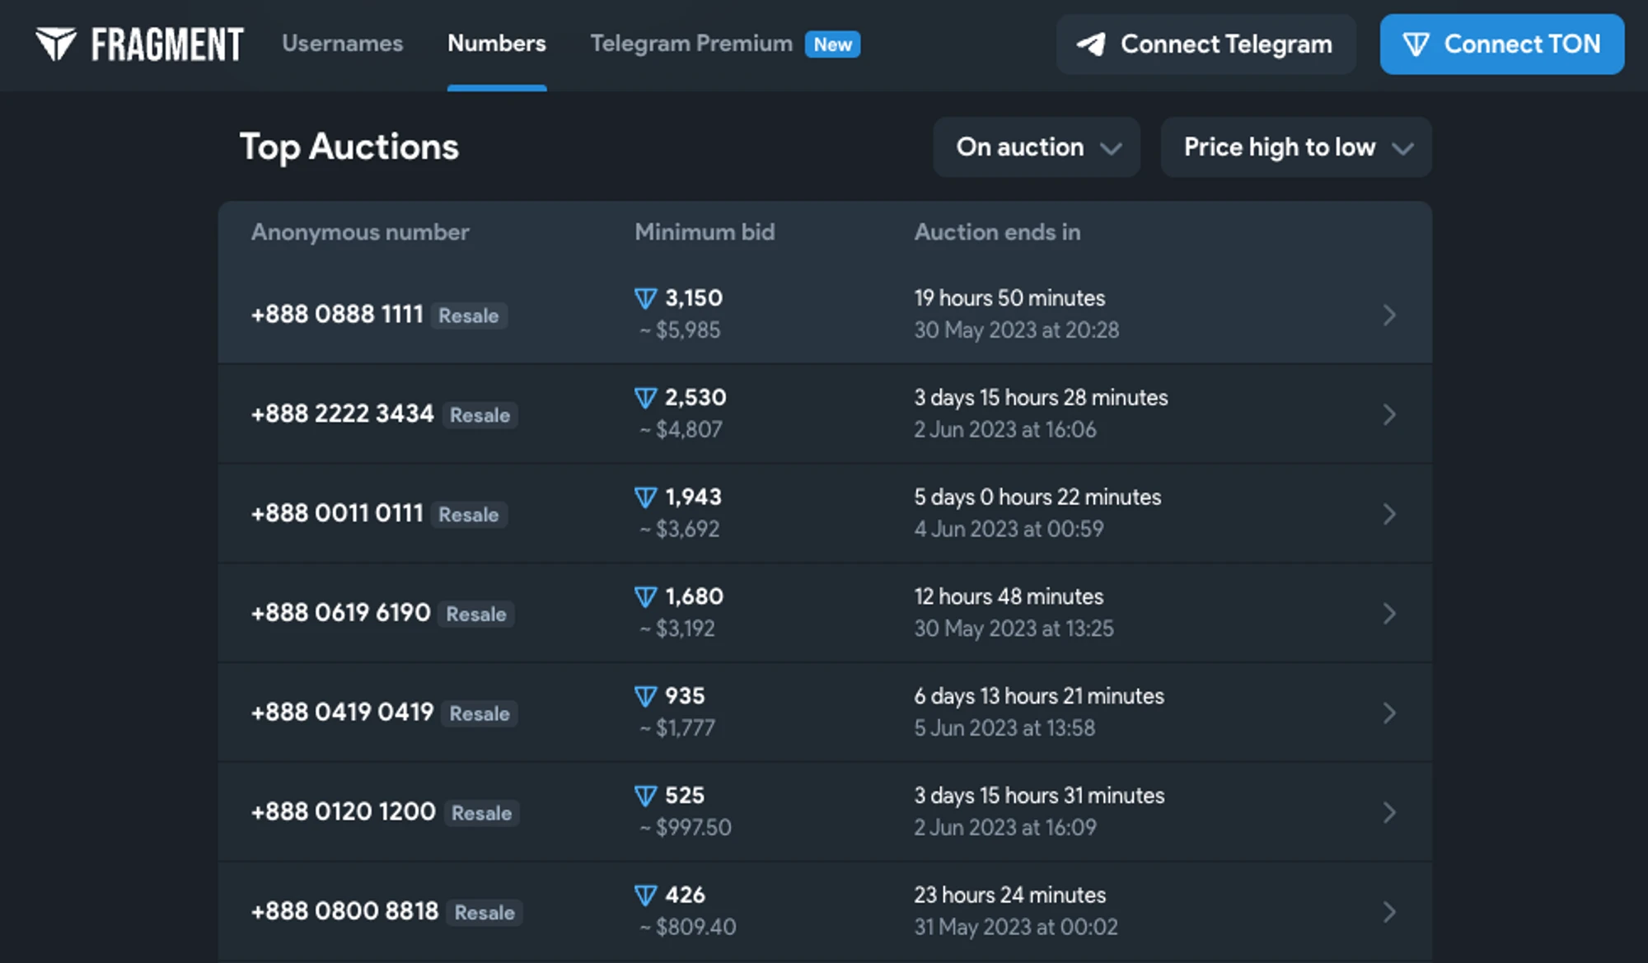Open the On auction filter dropdown

click(1036, 147)
